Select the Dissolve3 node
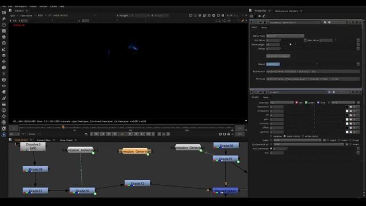This screenshot has height=206, width=366. click(33, 146)
